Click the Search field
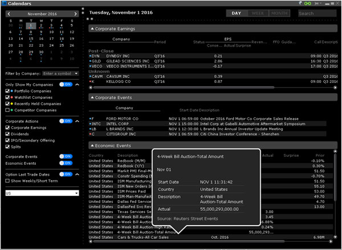Viewport: 342px width, 250px height. click(317, 13)
